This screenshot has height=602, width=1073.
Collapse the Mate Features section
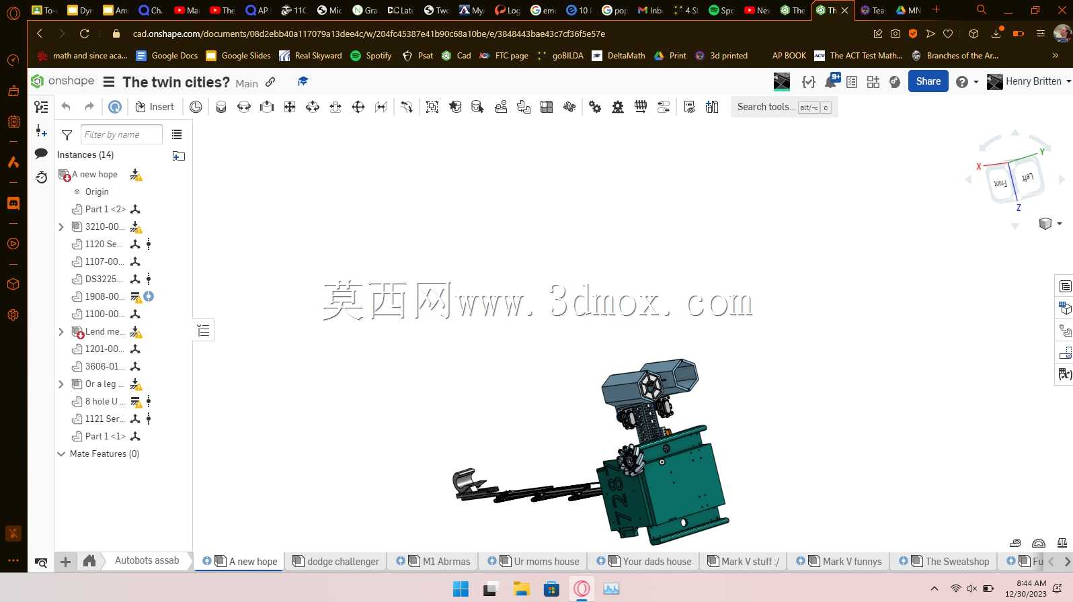click(61, 454)
